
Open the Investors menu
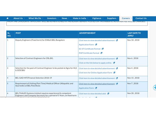[x=52, y=18]
